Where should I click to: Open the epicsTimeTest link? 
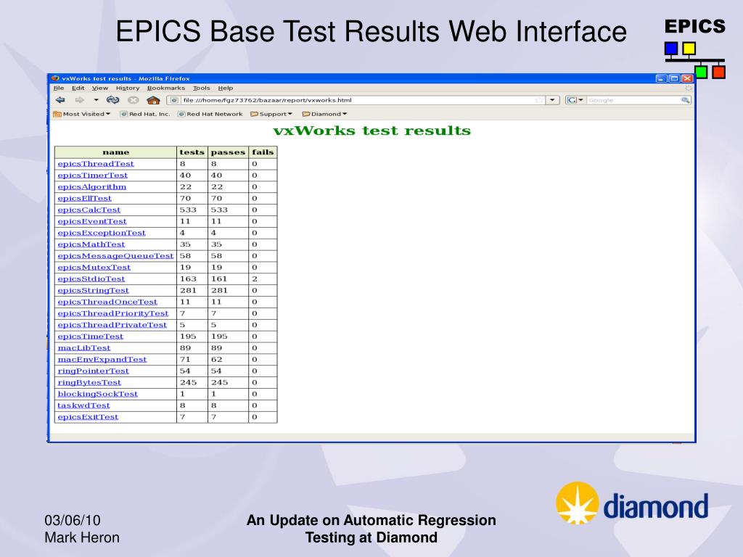(91, 337)
